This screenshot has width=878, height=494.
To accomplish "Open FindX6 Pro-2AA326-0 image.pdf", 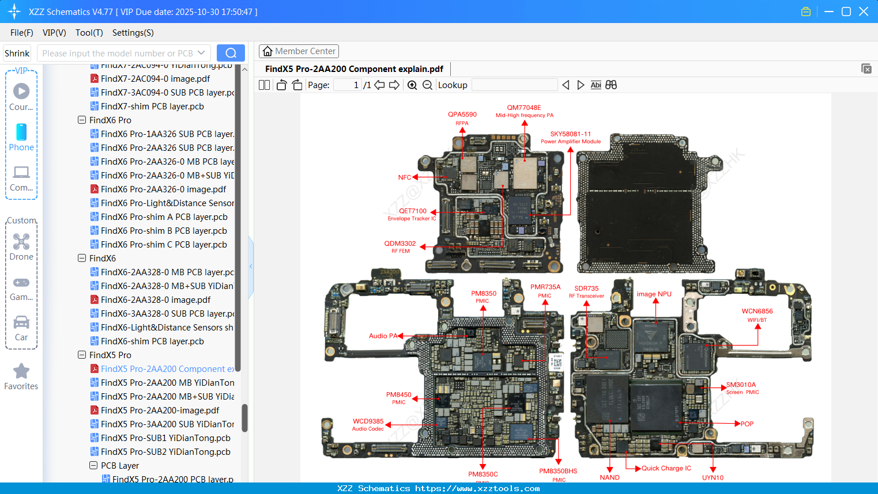I will (163, 189).
